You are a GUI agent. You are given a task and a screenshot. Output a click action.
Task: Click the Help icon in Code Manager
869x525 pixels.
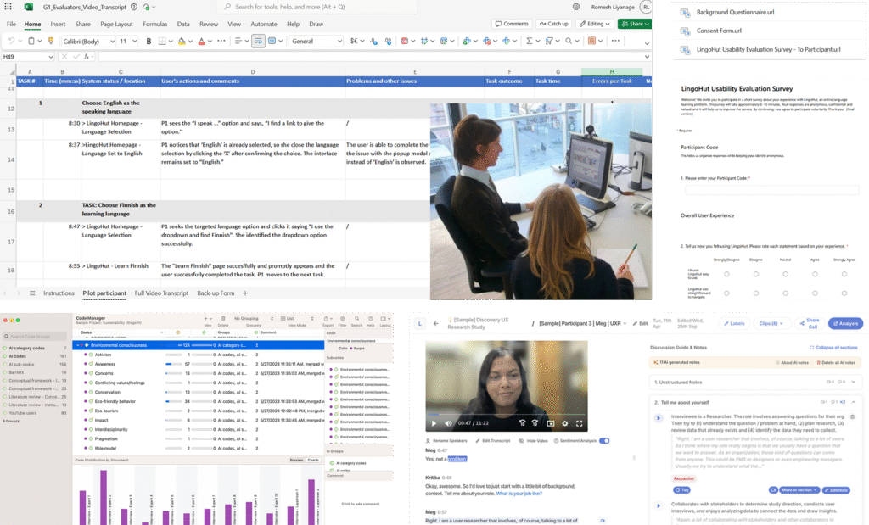point(371,319)
